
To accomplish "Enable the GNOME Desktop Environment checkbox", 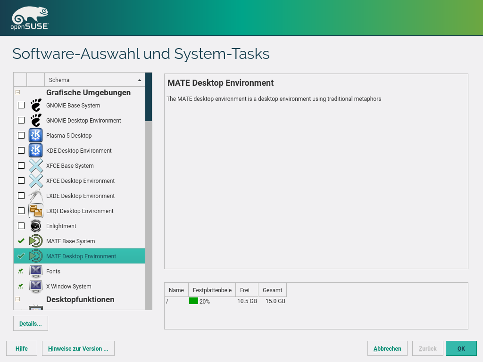I will pyautogui.click(x=21, y=121).
